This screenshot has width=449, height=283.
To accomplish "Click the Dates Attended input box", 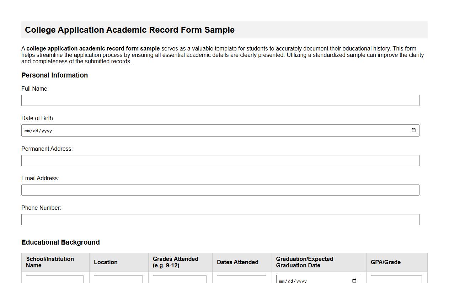I will pyautogui.click(x=241, y=280).
